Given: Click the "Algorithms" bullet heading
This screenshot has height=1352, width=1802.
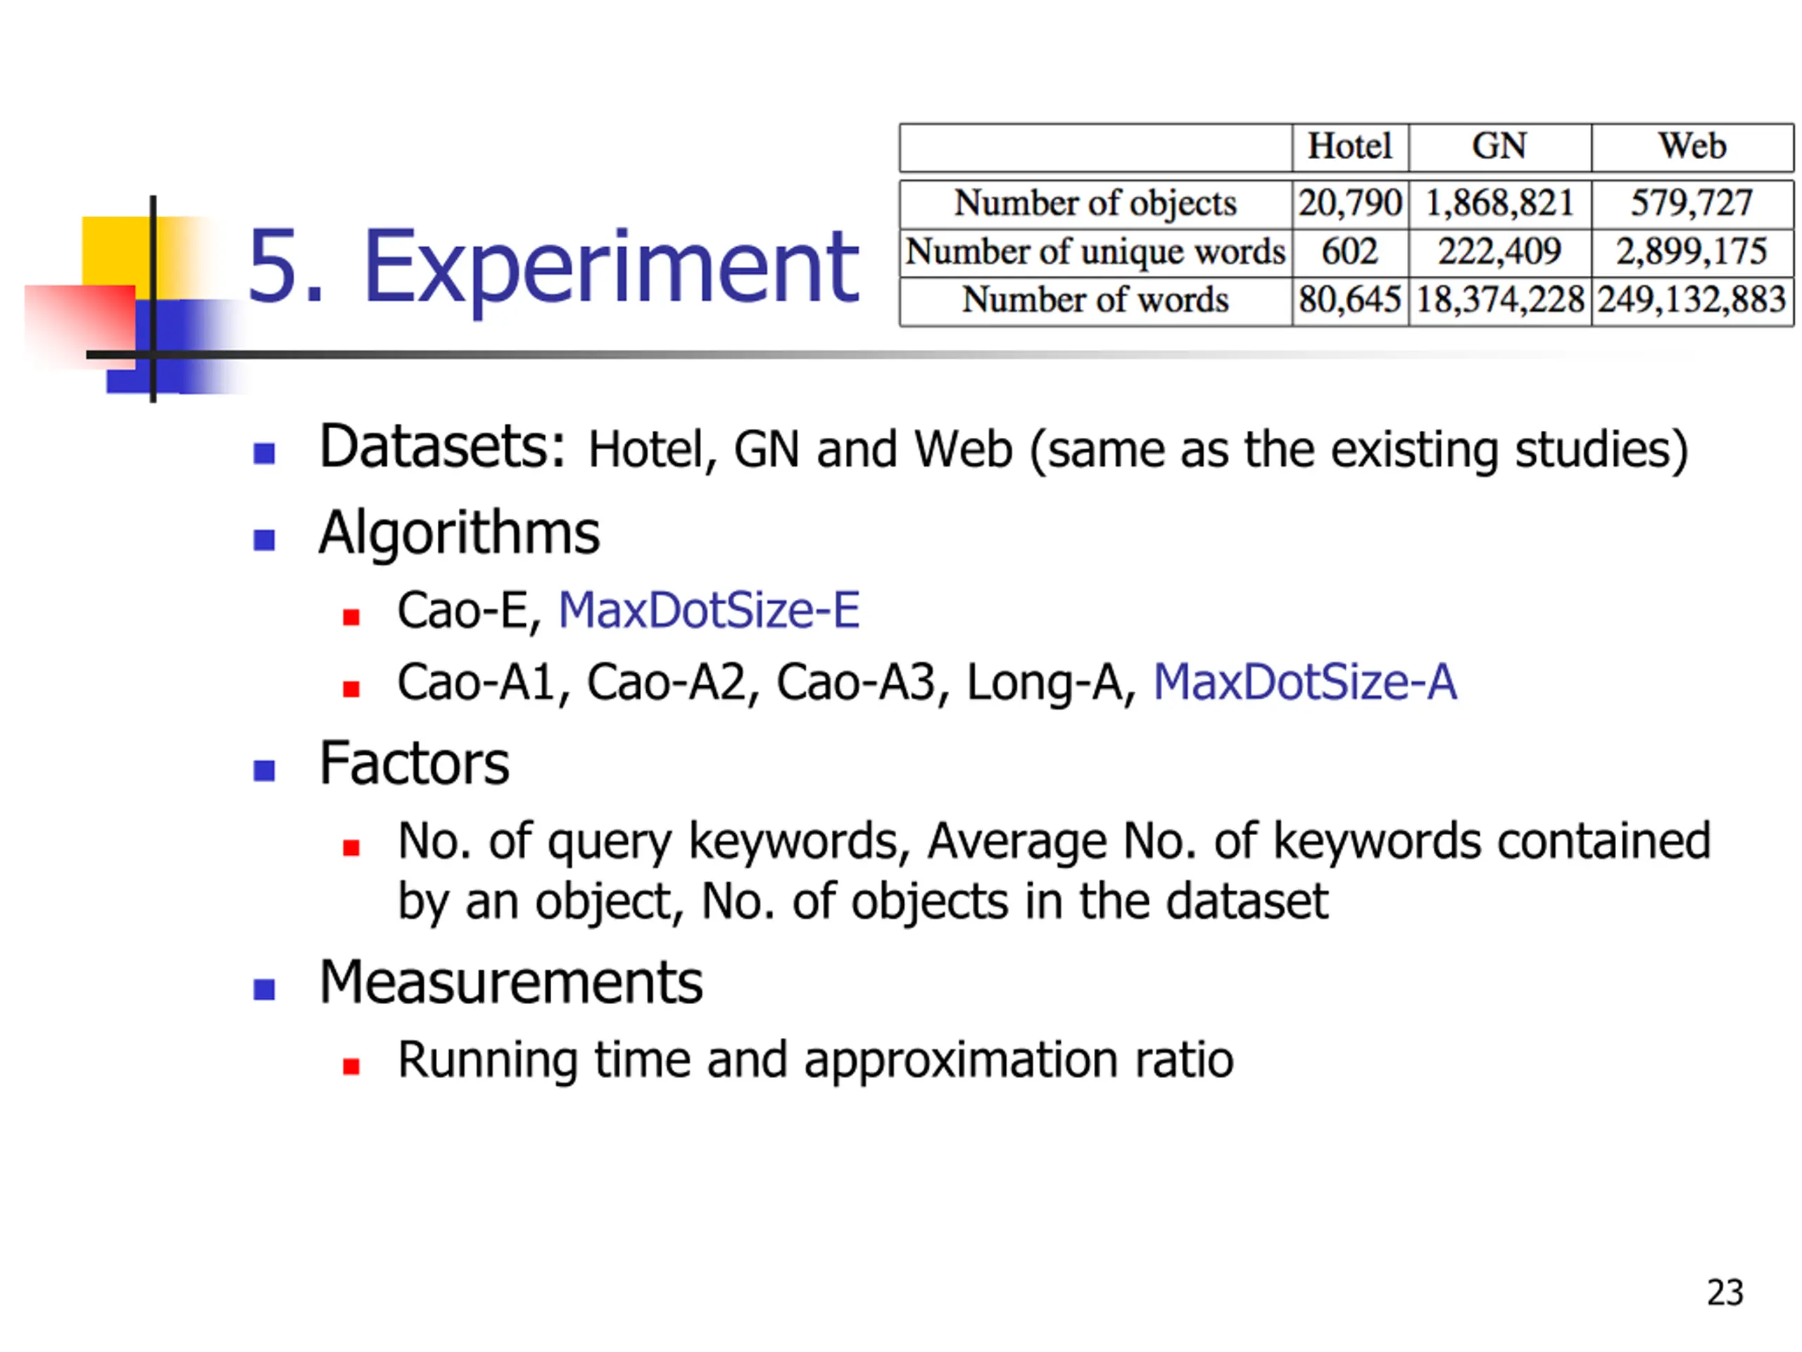Looking at the screenshot, I should click(x=459, y=534).
